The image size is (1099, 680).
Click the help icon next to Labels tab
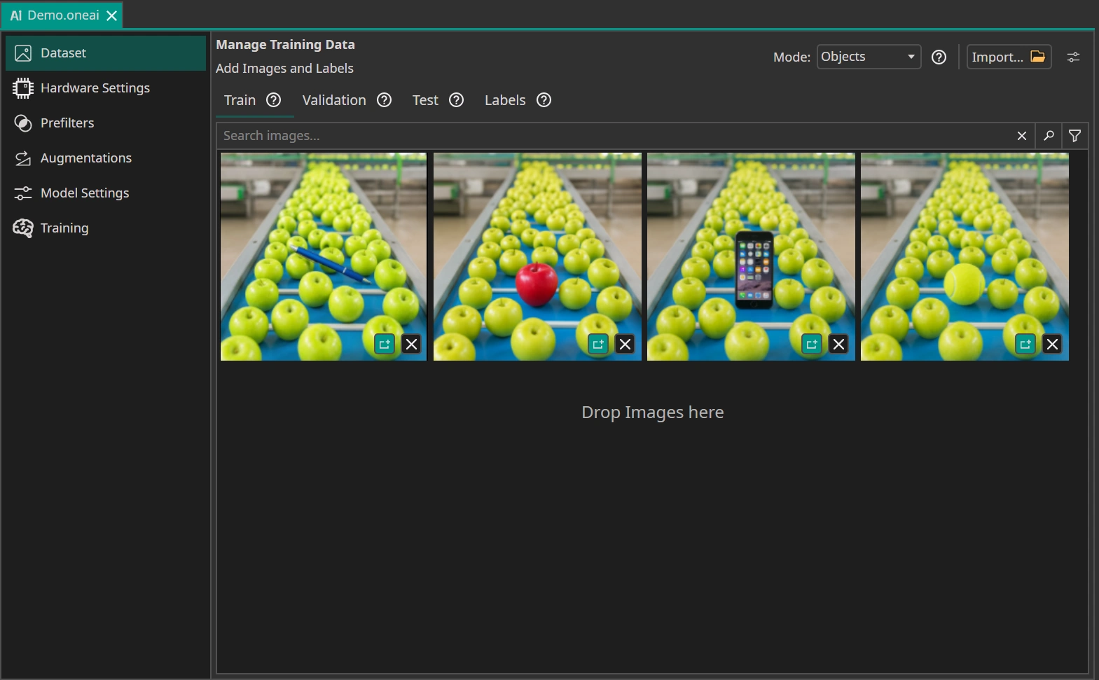click(544, 100)
